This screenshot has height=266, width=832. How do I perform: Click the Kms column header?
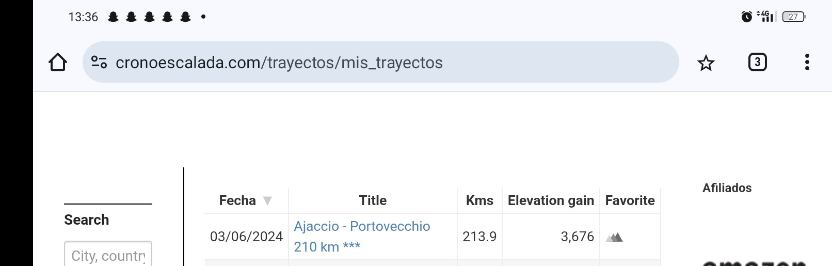[479, 200]
